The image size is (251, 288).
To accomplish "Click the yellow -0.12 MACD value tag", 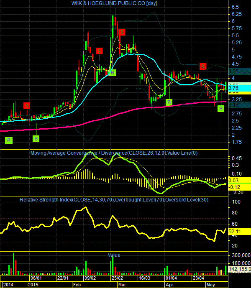I will coord(240,187).
